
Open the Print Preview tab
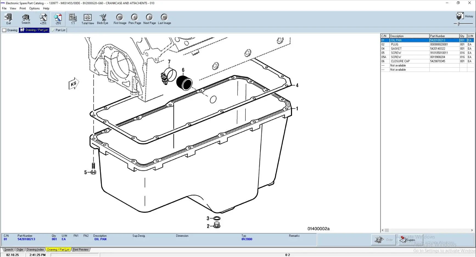pos(80,250)
